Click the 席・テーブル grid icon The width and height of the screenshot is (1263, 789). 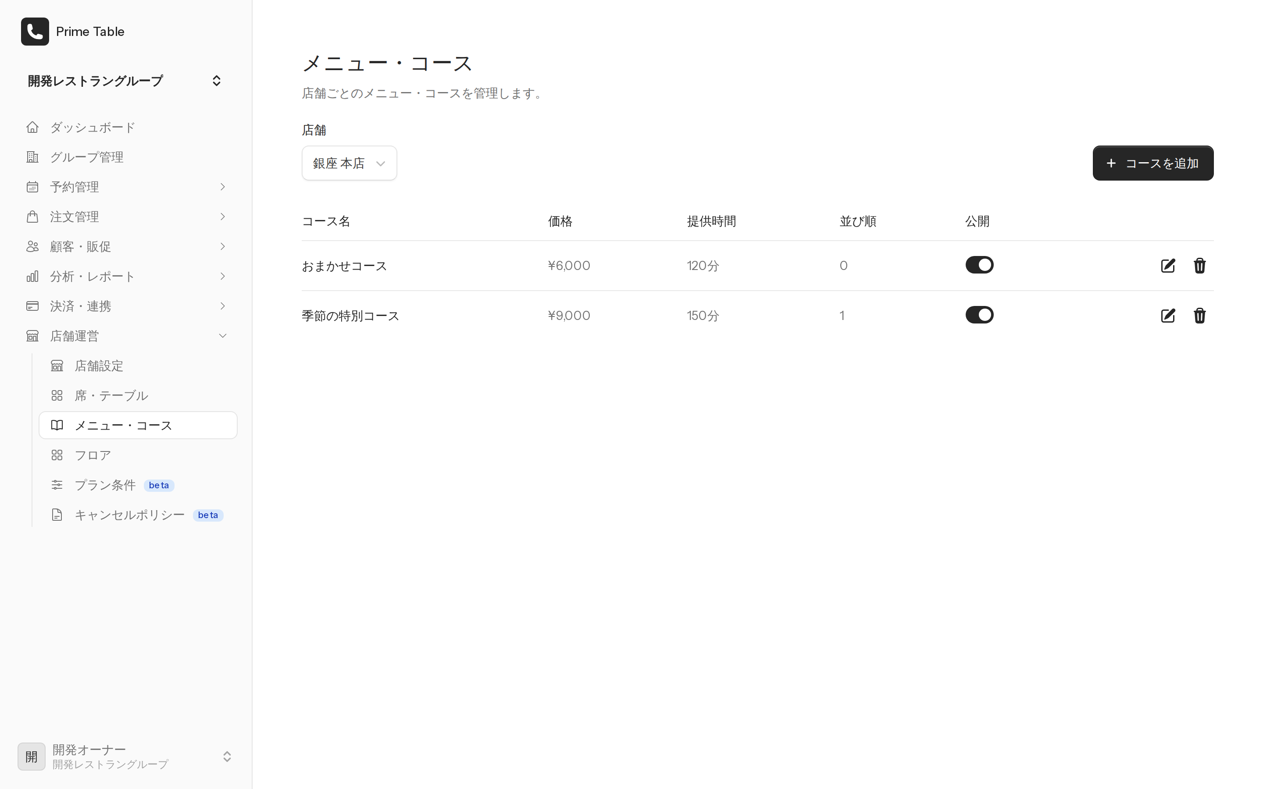click(57, 395)
